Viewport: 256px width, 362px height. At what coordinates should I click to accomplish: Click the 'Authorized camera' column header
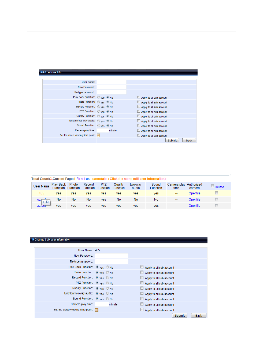pos(194,186)
